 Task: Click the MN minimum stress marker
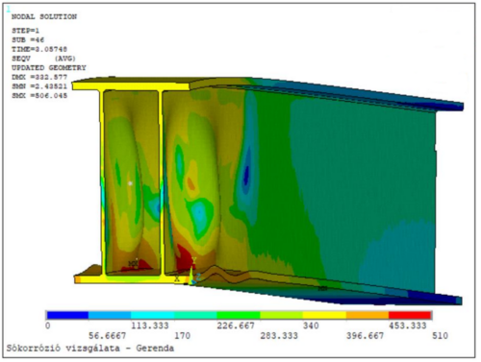pos(322,288)
